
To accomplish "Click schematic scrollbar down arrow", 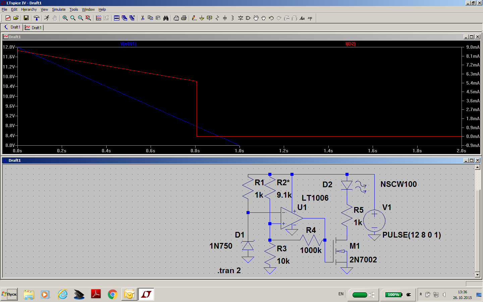I will (478, 274).
